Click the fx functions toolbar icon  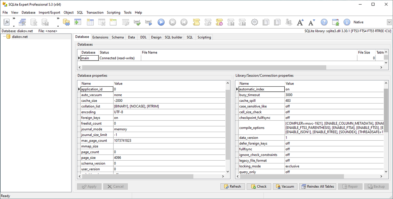(7, 22)
